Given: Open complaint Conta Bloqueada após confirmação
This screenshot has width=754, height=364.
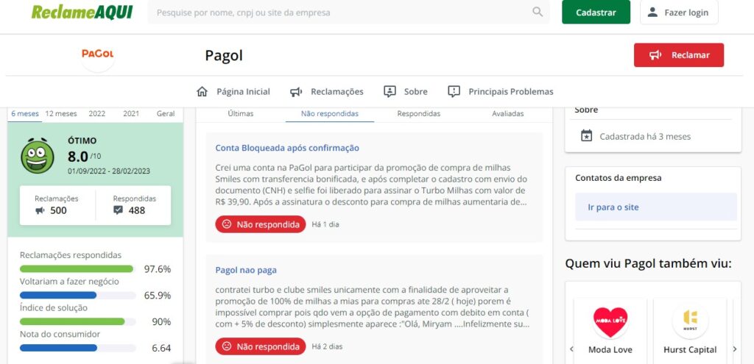Looking at the screenshot, I should coord(287,148).
